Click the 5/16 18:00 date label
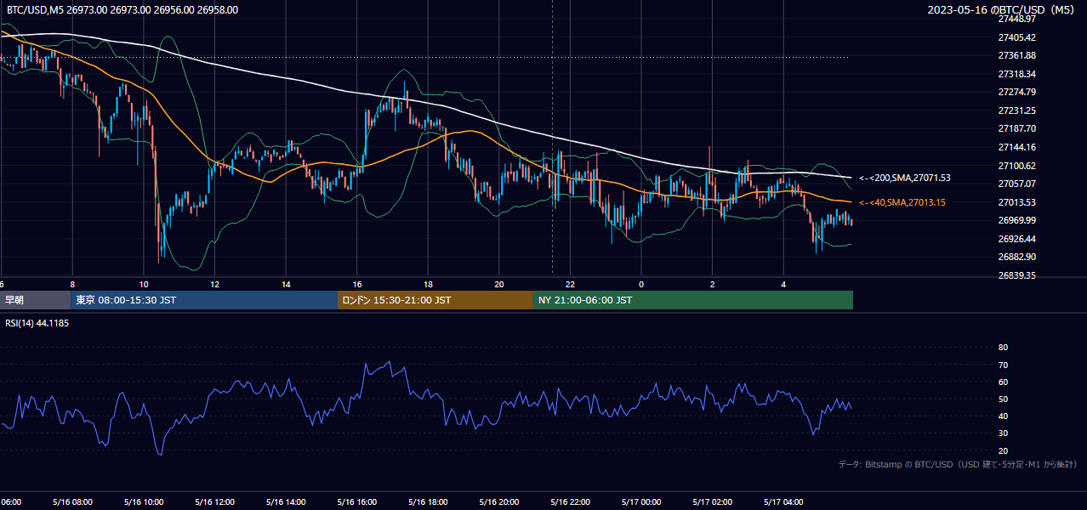 tap(428, 502)
